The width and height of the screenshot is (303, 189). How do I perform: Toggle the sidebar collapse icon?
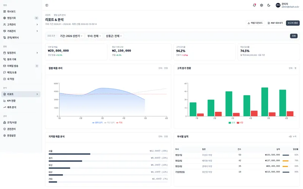tap(47, 5)
